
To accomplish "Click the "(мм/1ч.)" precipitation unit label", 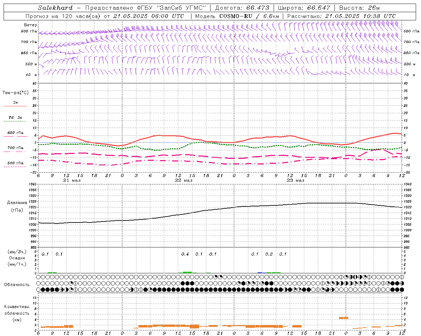I will click(x=17, y=264).
